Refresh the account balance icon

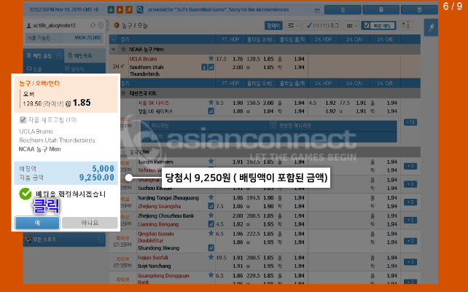pos(93,25)
